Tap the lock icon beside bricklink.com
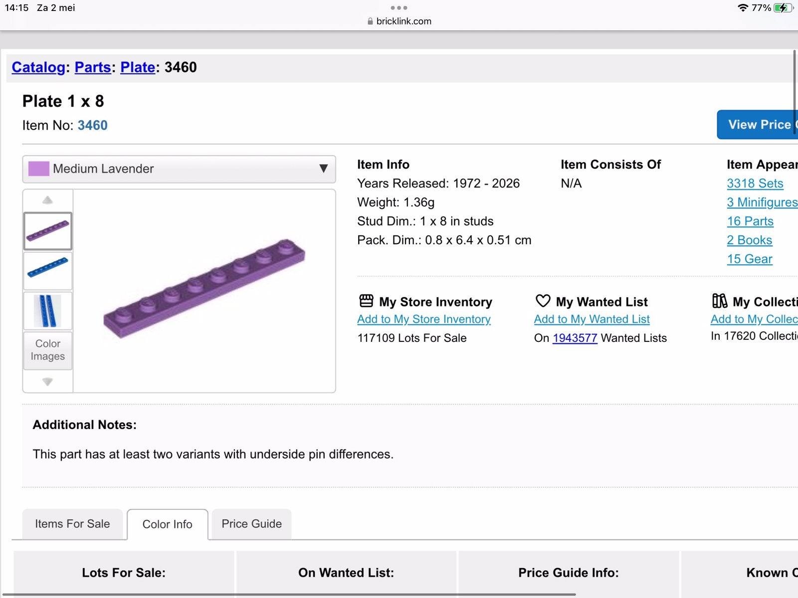 [370, 21]
